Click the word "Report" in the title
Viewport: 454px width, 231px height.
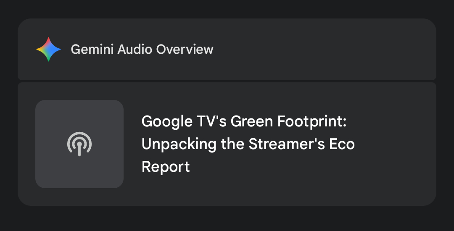click(x=166, y=167)
